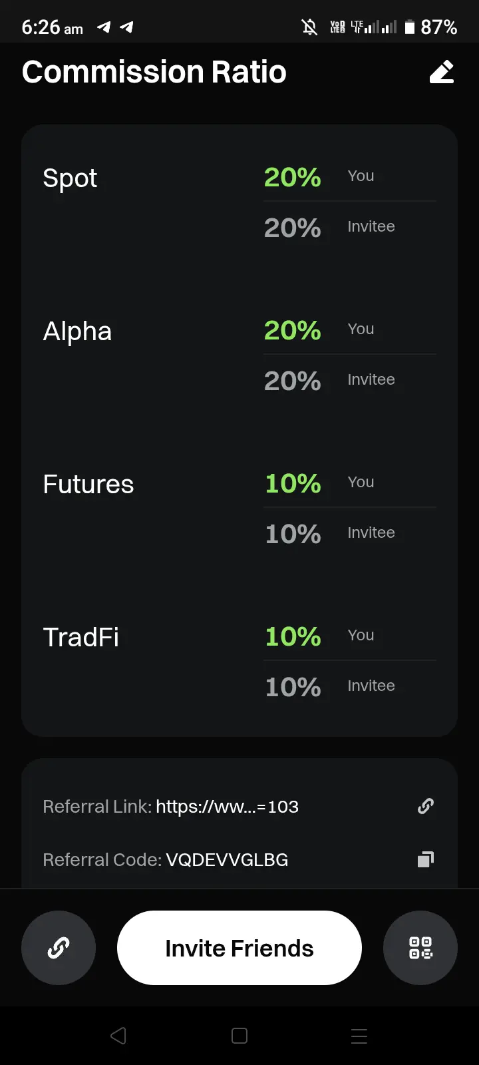Select the Alpha commission label
479x1065 pixels.
pos(77,331)
